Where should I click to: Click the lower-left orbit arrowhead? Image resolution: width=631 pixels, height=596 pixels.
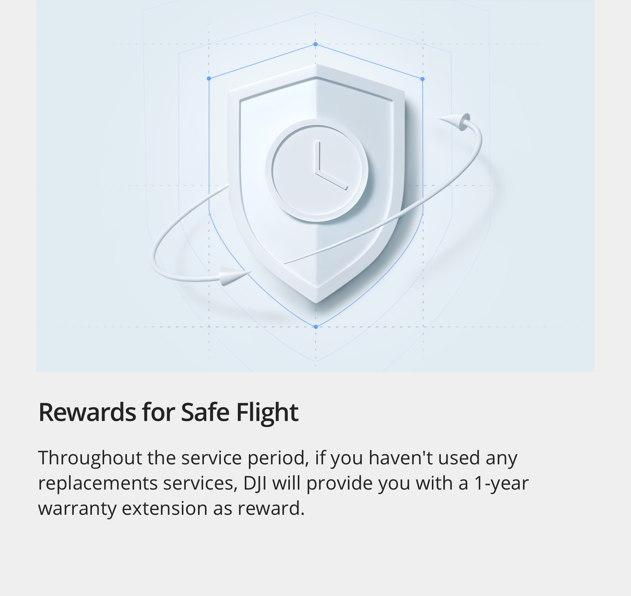pyautogui.click(x=232, y=274)
